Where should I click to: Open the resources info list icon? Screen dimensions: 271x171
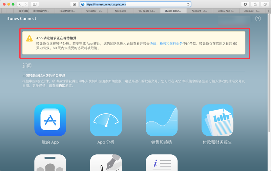click(x=162, y=163)
